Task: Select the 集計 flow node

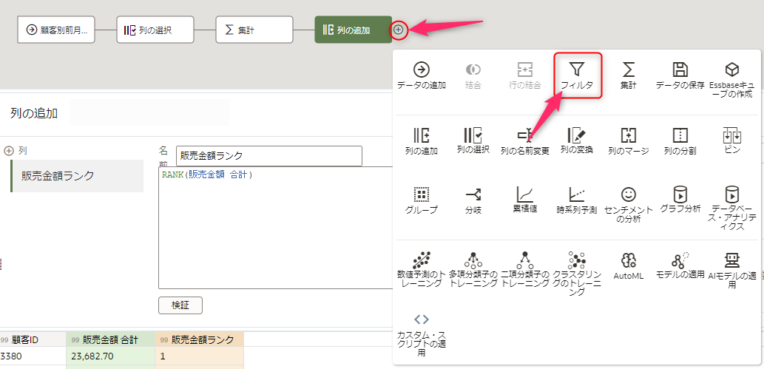Action: 254,30
